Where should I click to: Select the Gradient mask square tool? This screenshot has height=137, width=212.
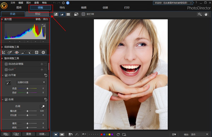click(37, 52)
